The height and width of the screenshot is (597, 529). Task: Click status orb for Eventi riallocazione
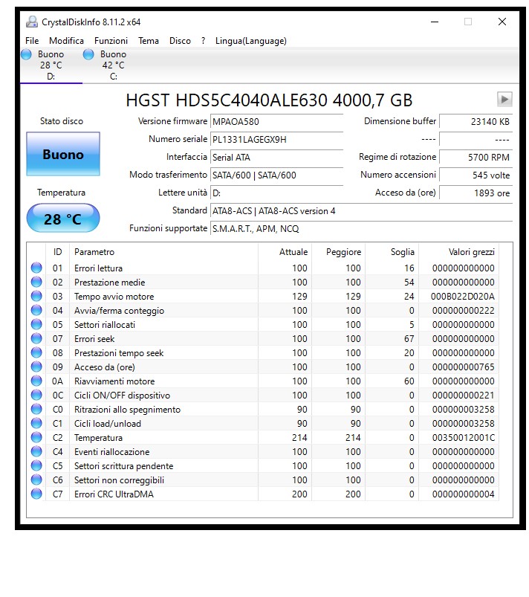coord(36,451)
